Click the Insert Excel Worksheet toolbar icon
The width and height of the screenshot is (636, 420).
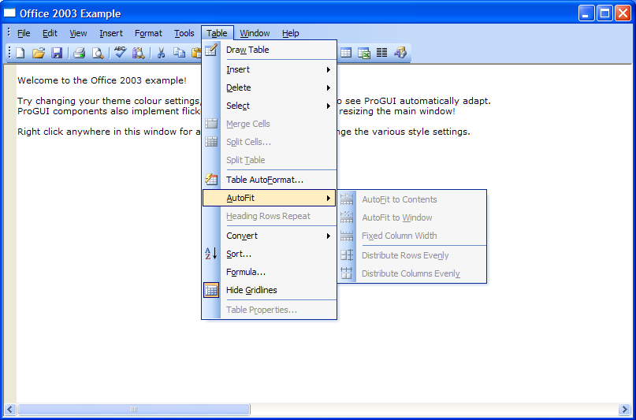click(364, 53)
